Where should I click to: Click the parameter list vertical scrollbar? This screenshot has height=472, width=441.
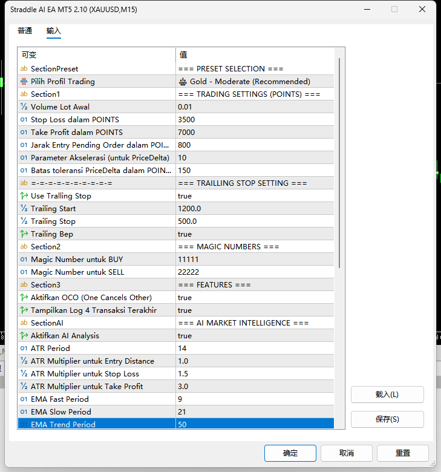tap(339, 163)
